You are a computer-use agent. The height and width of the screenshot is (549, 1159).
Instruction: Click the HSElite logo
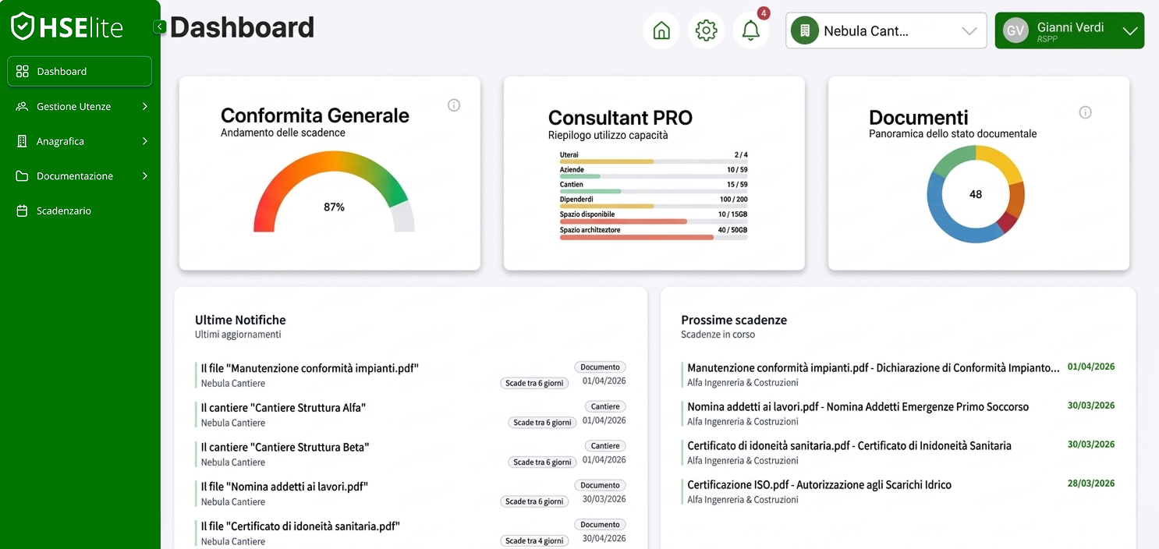coord(66,26)
